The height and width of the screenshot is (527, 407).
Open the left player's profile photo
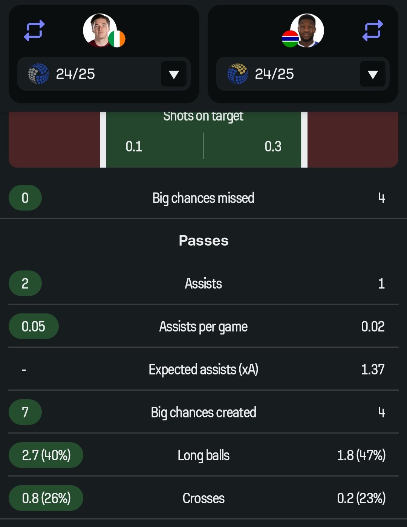[100, 31]
